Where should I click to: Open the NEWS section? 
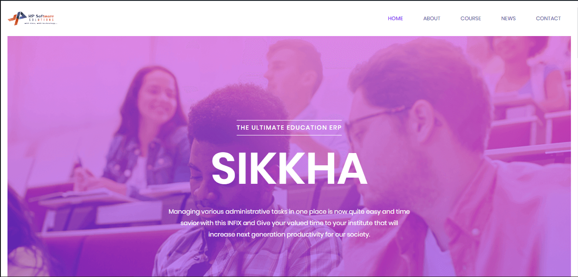pos(508,18)
